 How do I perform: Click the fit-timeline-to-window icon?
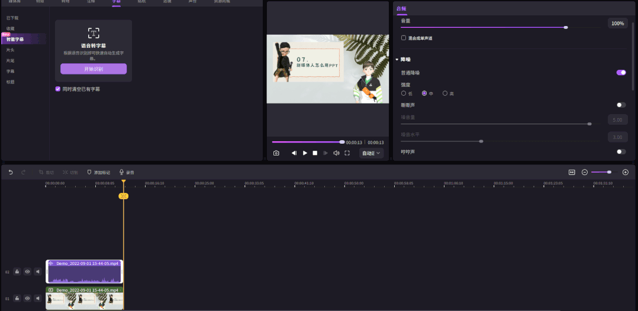572,173
